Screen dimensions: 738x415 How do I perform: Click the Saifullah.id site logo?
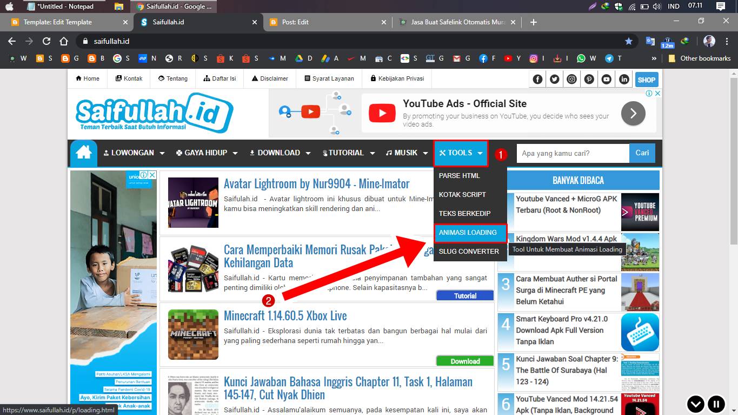coord(155,112)
